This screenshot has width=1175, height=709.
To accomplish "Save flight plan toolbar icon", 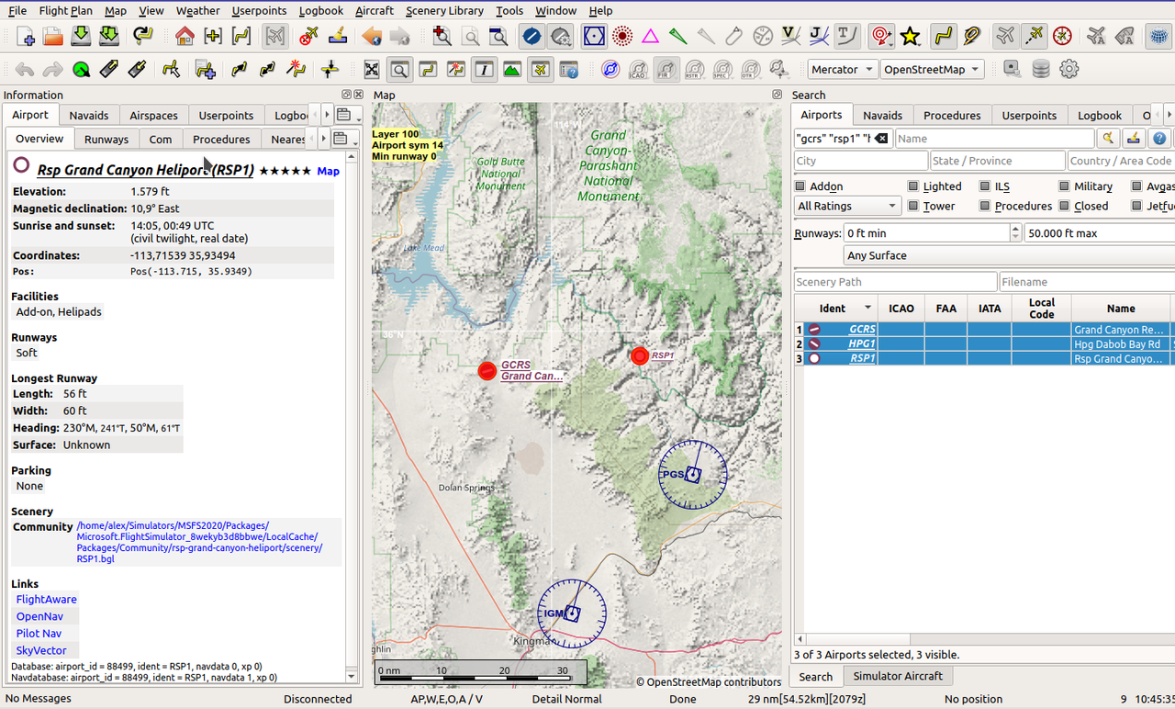I will click(x=81, y=37).
